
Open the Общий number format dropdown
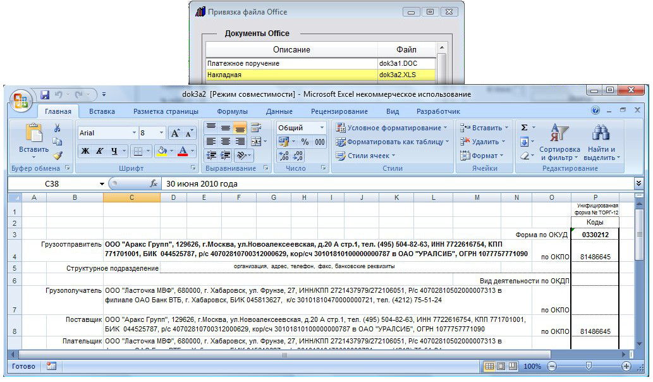[x=322, y=128]
